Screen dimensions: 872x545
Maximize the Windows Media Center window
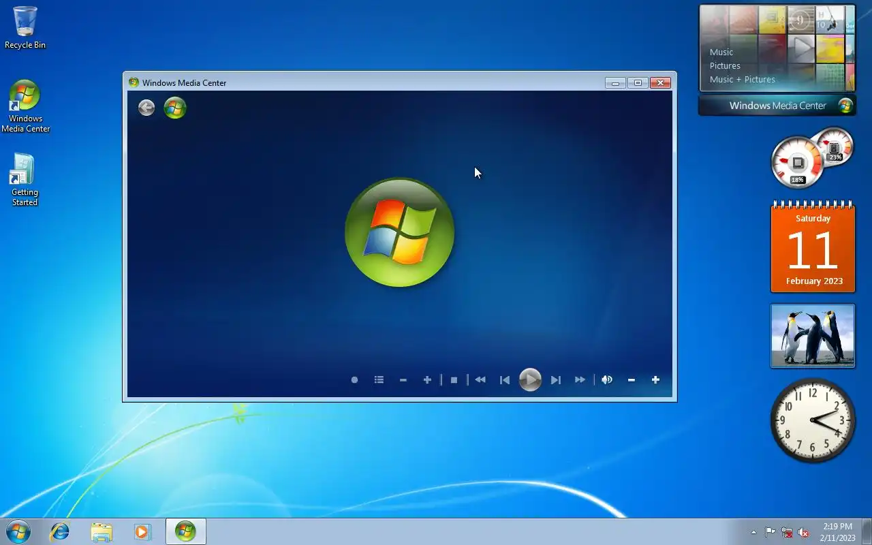[638, 82]
